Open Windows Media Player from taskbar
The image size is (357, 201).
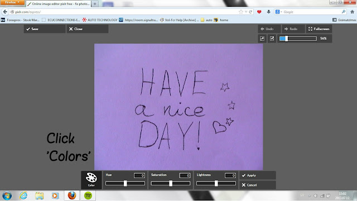click(55, 195)
